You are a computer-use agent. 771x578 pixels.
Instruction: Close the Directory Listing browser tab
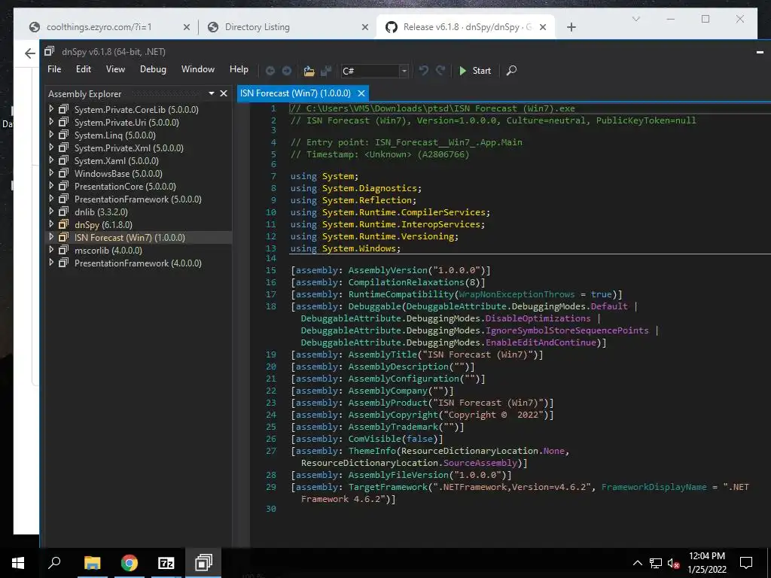365,27
